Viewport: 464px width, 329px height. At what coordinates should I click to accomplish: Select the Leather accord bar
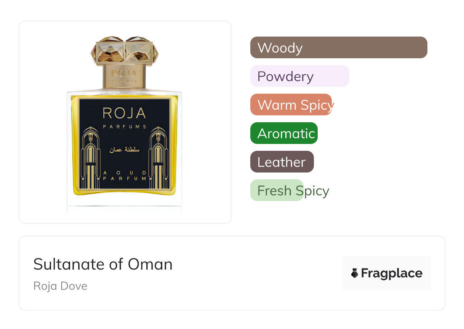(x=282, y=162)
